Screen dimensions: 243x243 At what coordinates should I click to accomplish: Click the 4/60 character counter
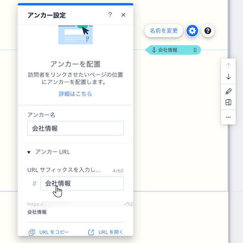click(x=118, y=171)
